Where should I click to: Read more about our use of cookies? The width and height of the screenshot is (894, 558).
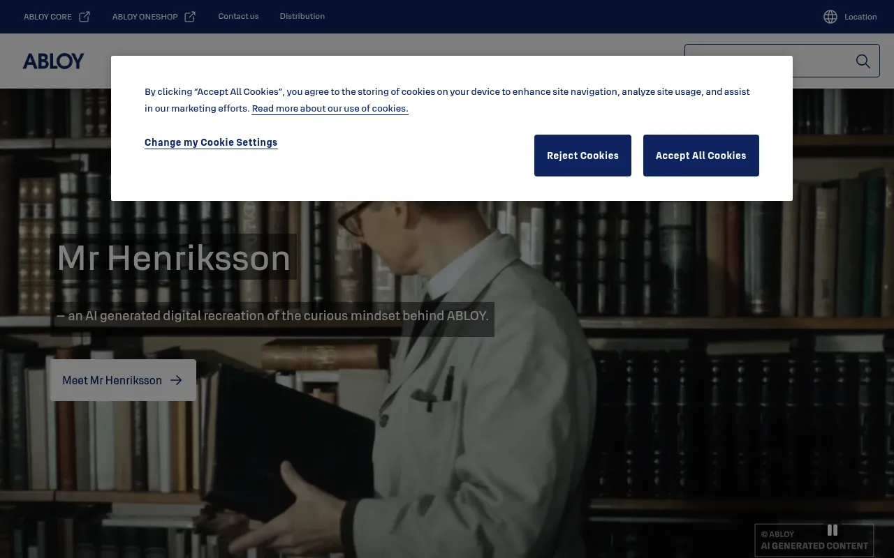(x=330, y=108)
